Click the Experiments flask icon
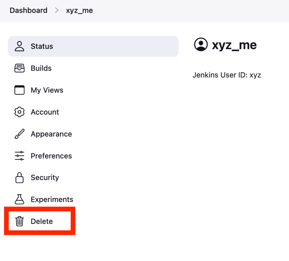This screenshot has width=289, height=261. pos(20,199)
